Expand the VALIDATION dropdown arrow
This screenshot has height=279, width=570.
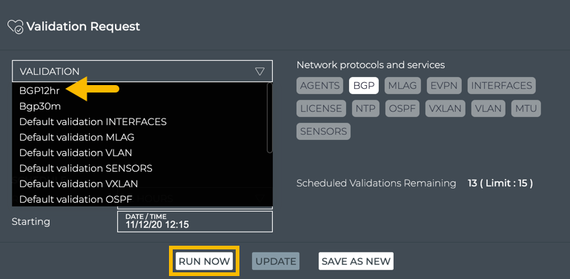point(259,71)
